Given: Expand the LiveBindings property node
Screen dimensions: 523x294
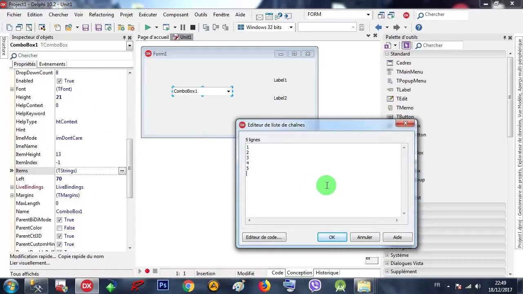Looking at the screenshot, I should (x=12, y=187).
